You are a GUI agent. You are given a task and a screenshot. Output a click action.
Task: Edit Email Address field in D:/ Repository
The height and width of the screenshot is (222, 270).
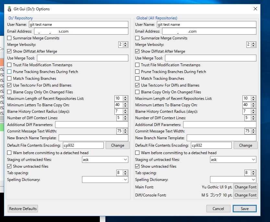(81, 31)
